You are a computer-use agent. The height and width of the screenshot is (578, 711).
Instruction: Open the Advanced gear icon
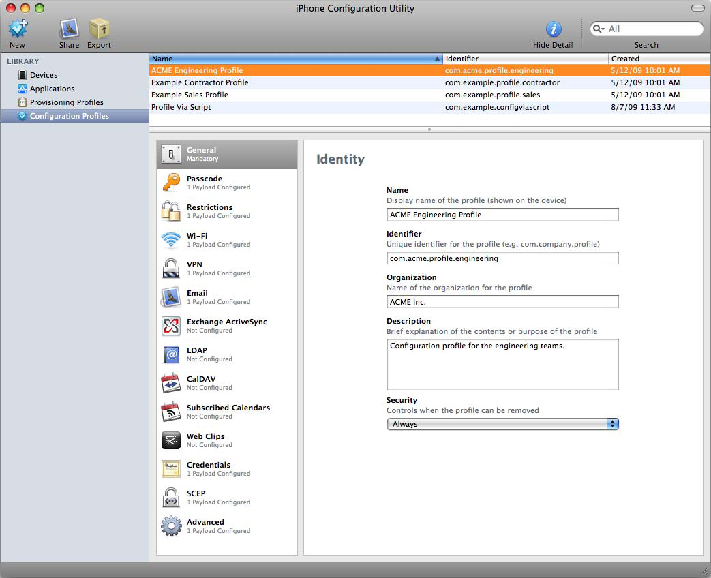(171, 526)
